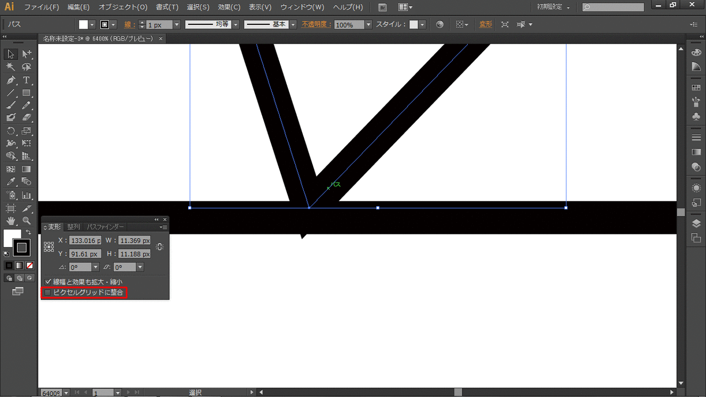Select the Selection (black arrow) tool
The height and width of the screenshot is (397, 706).
coord(10,54)
